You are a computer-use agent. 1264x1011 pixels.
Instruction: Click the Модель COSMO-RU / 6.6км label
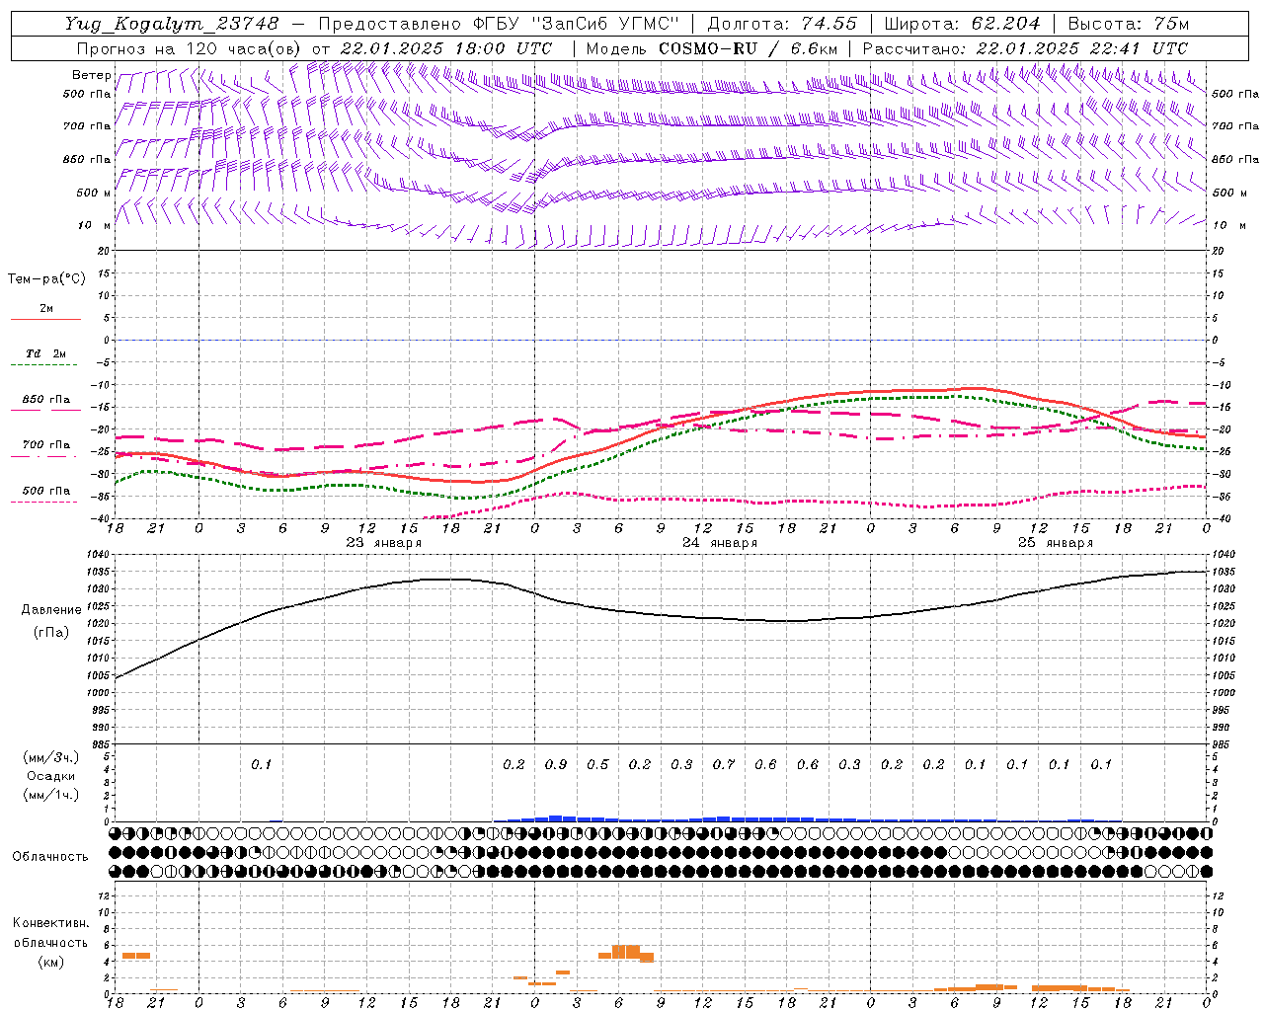(x=712, y=48)
